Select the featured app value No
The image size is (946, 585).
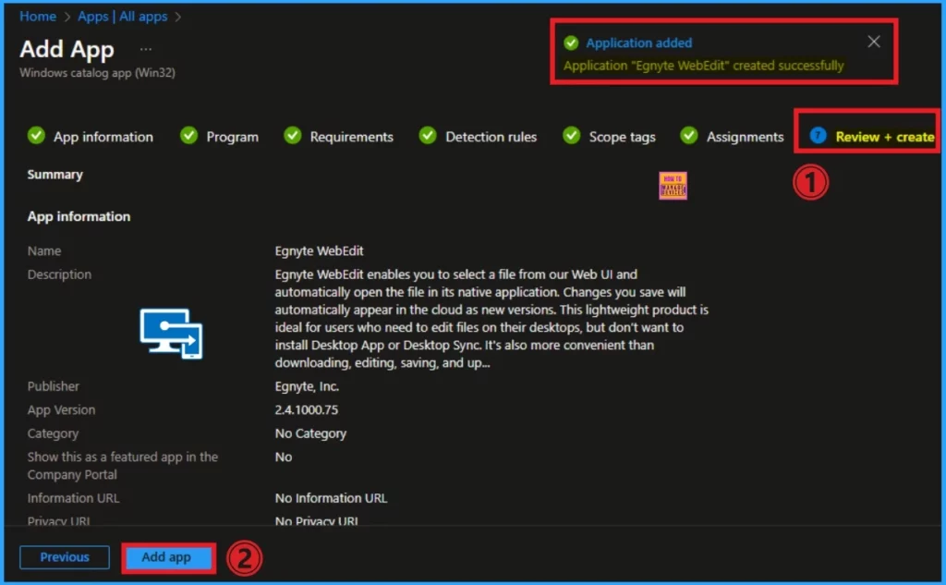point(283,457)
